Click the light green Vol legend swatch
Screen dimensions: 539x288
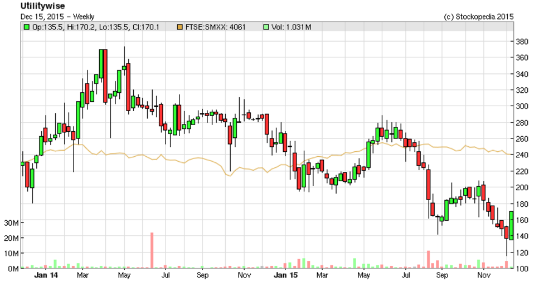pyautogui.click(x=266, y=27)
